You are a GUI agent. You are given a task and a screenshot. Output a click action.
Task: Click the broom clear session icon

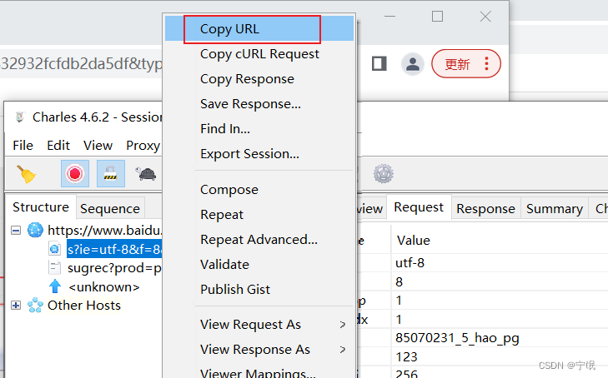tap(26, 174)
